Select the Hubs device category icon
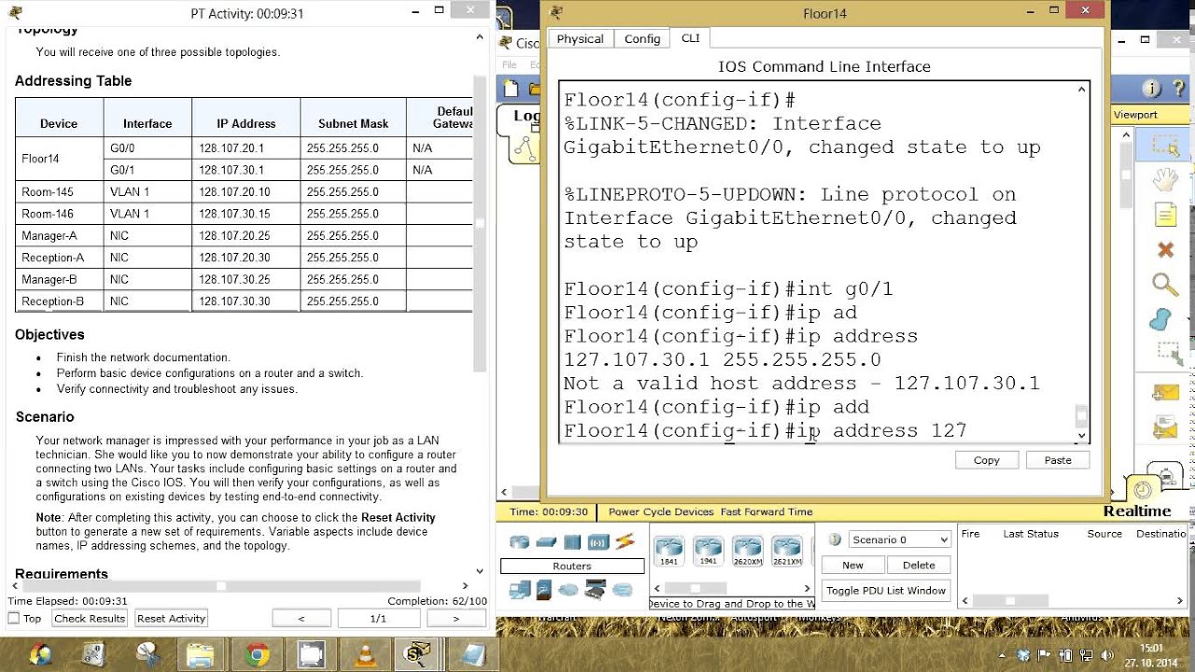Viewport: 1195px width, 672px height. [x=572, y=542]
